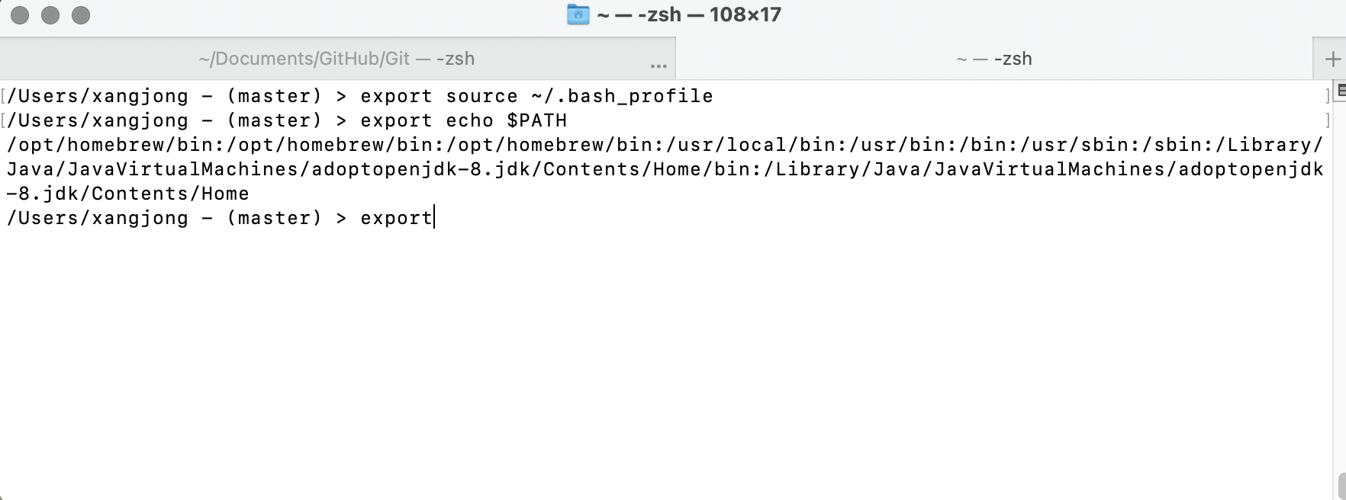Click the window title reading 108×17
The image size is (1346, 500).
click(x=744, y=14)
